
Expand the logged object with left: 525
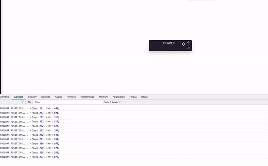pyautogui.click(x=30, y=126)
